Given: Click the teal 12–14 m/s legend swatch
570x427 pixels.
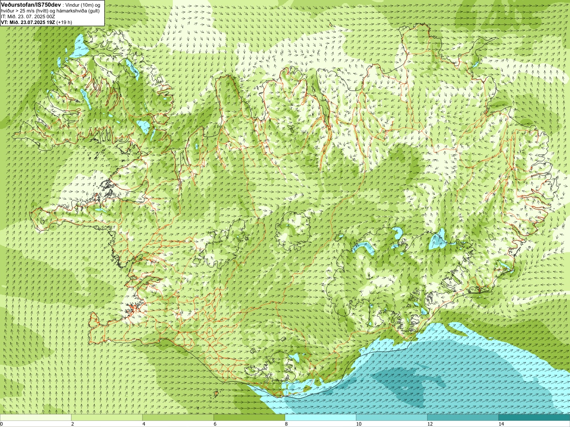Looking at the screenshot, I should [463, 418].
